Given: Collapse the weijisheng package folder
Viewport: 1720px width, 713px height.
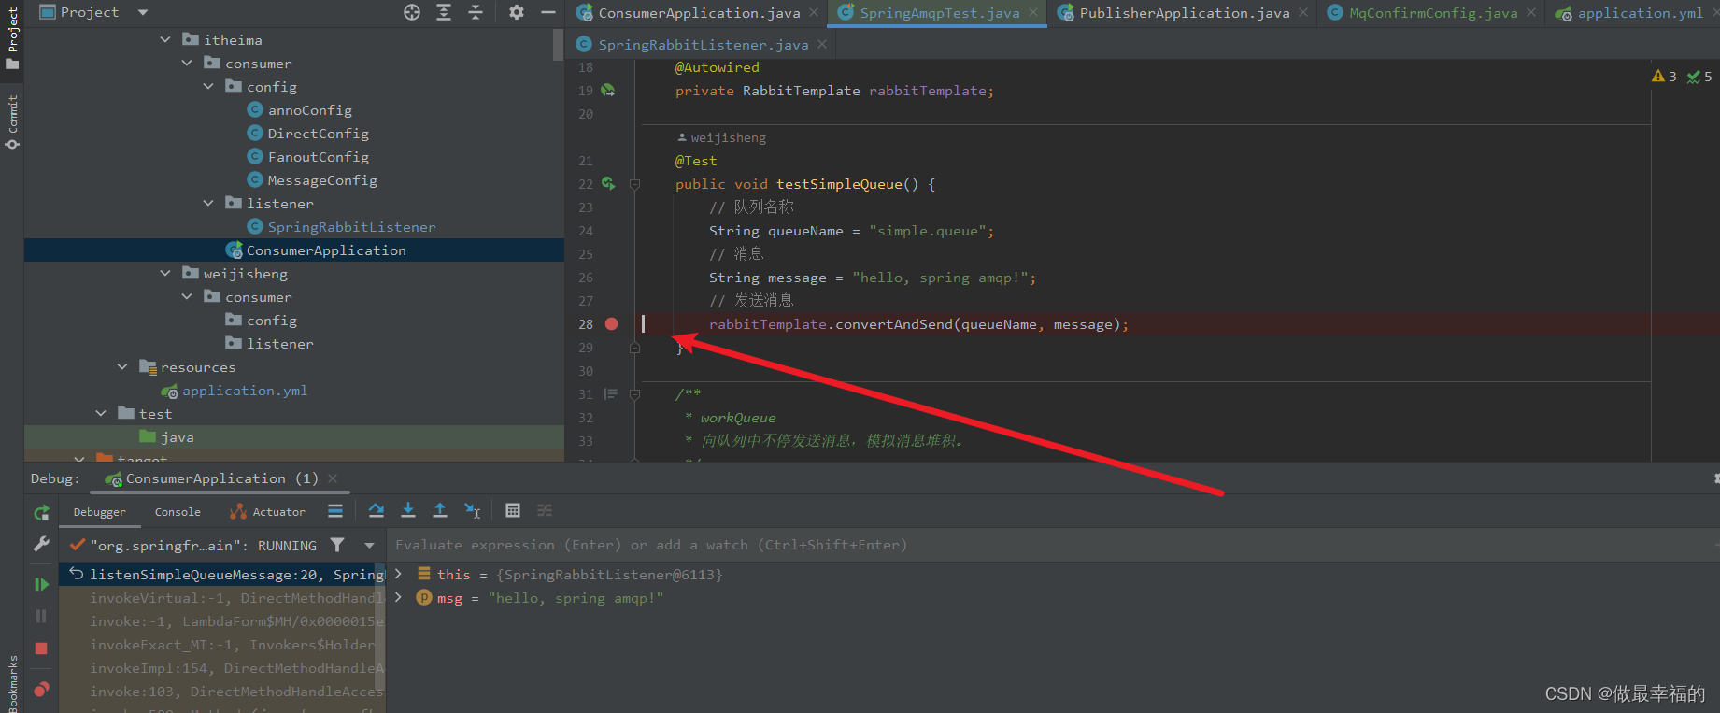Looking at the screenshot, I should tap(165, 273).
